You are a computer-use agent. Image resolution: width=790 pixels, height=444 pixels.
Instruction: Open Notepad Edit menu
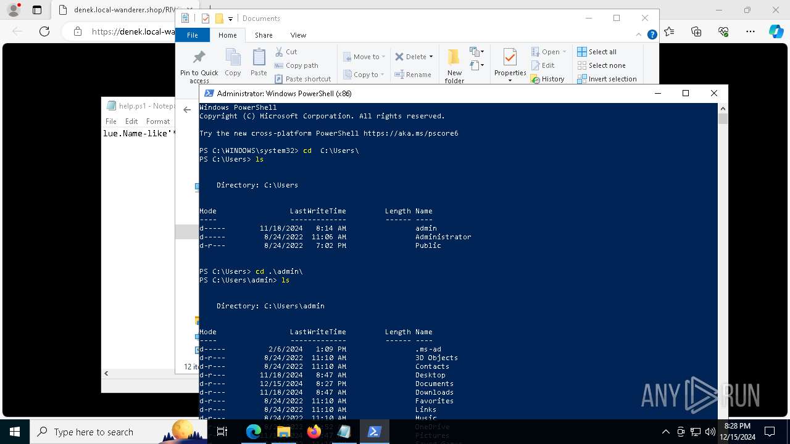click(131, 121)
